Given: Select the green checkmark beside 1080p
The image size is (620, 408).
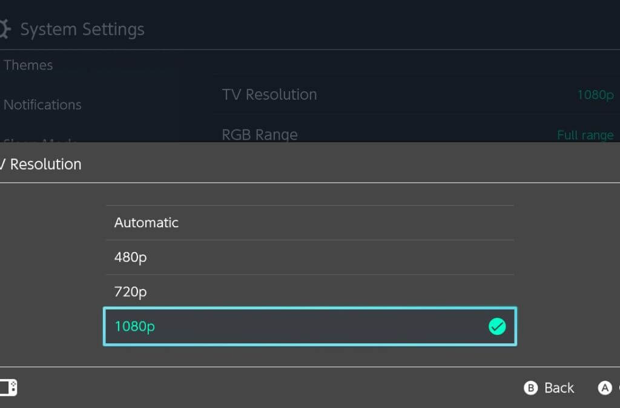Looking at the screenshot, I should point(497,326).
